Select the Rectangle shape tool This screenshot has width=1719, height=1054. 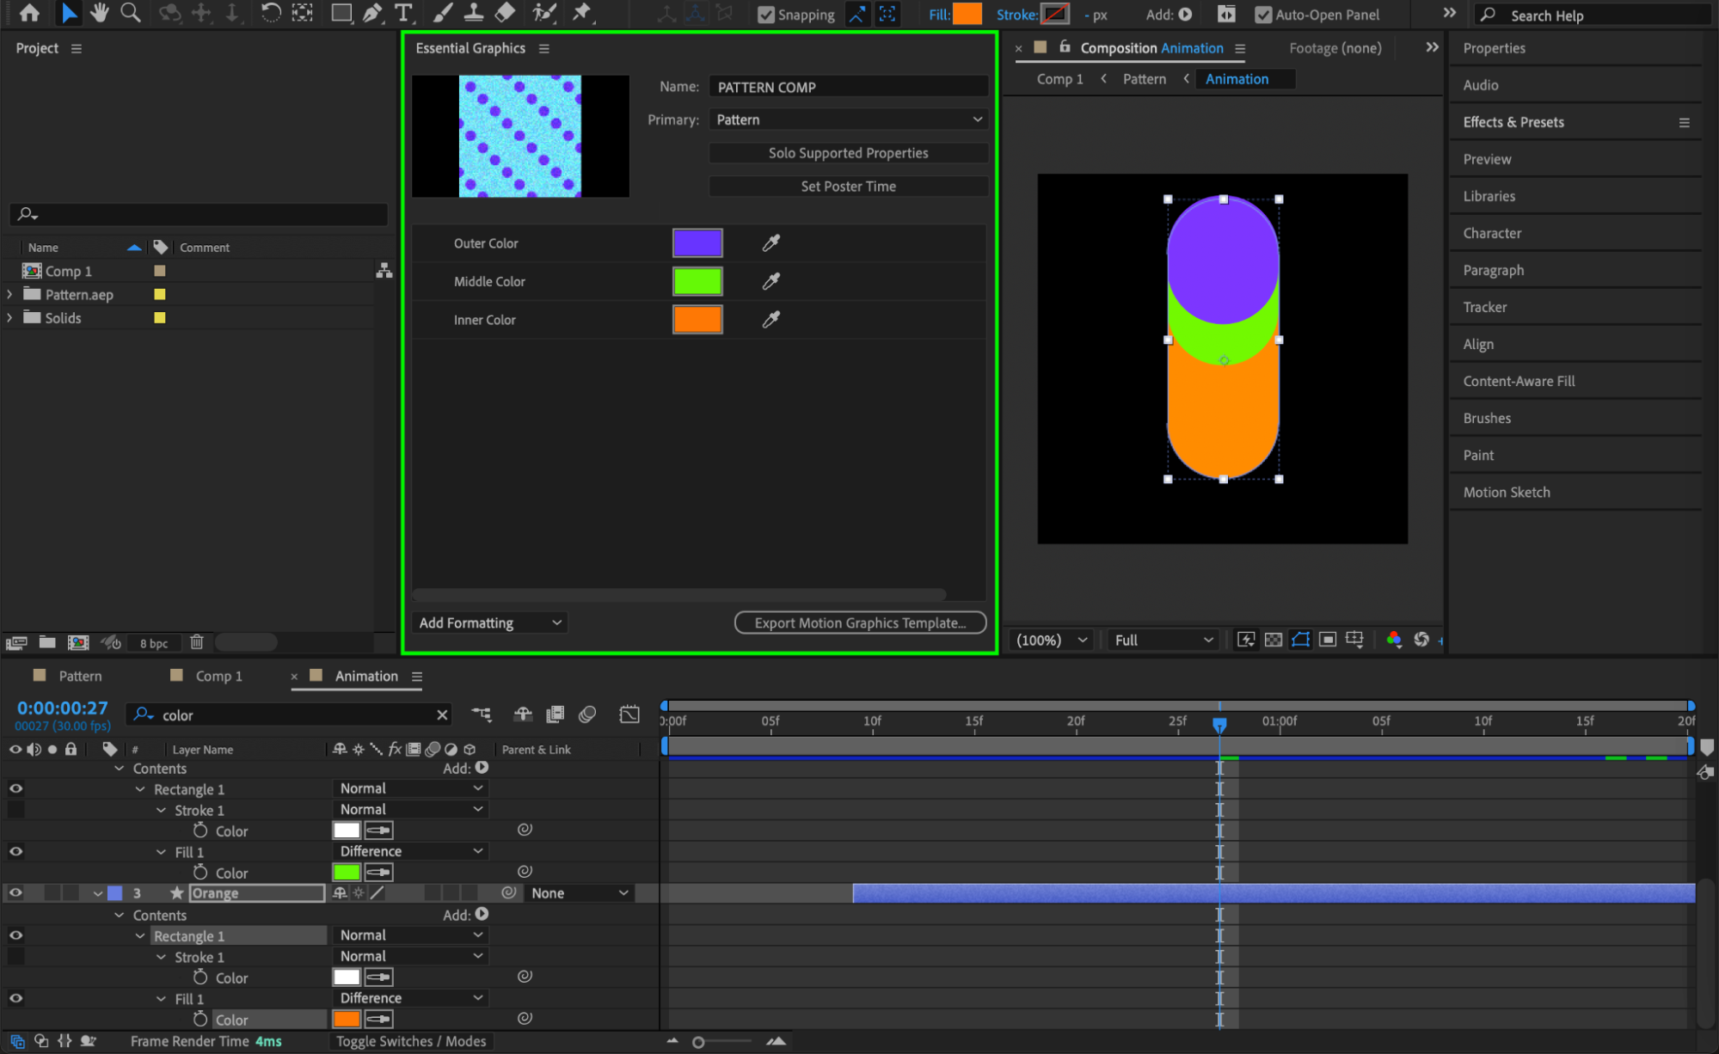(x=341, y=13)
